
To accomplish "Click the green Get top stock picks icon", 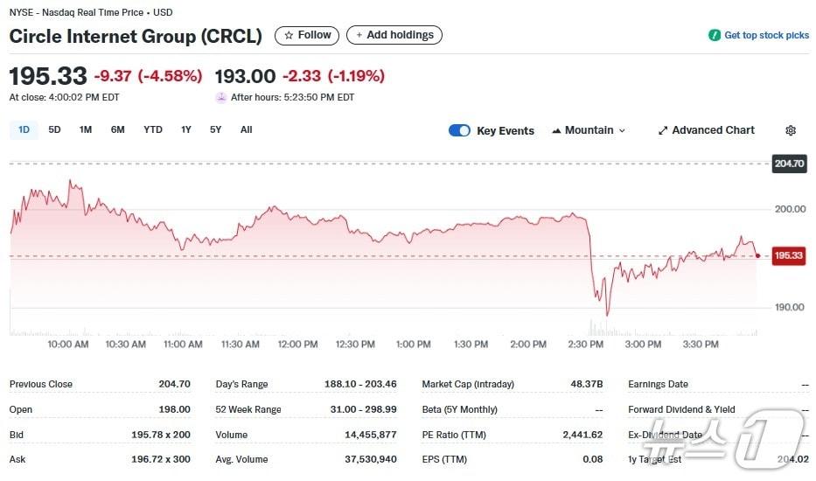I will coord(715,35).
